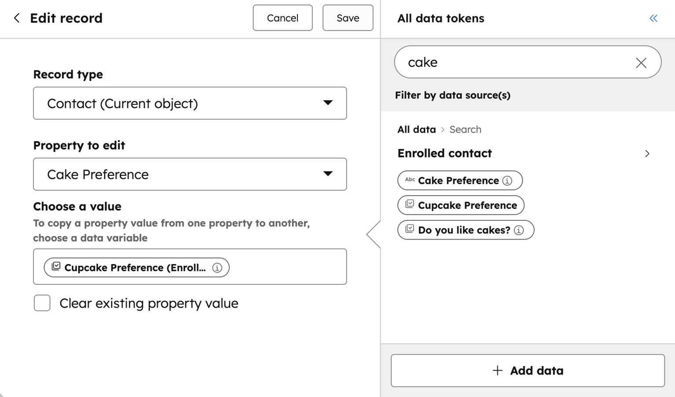Clear the search field using the X icon
The width and height of the screenshot is (675, 397).
coord(641,62)
